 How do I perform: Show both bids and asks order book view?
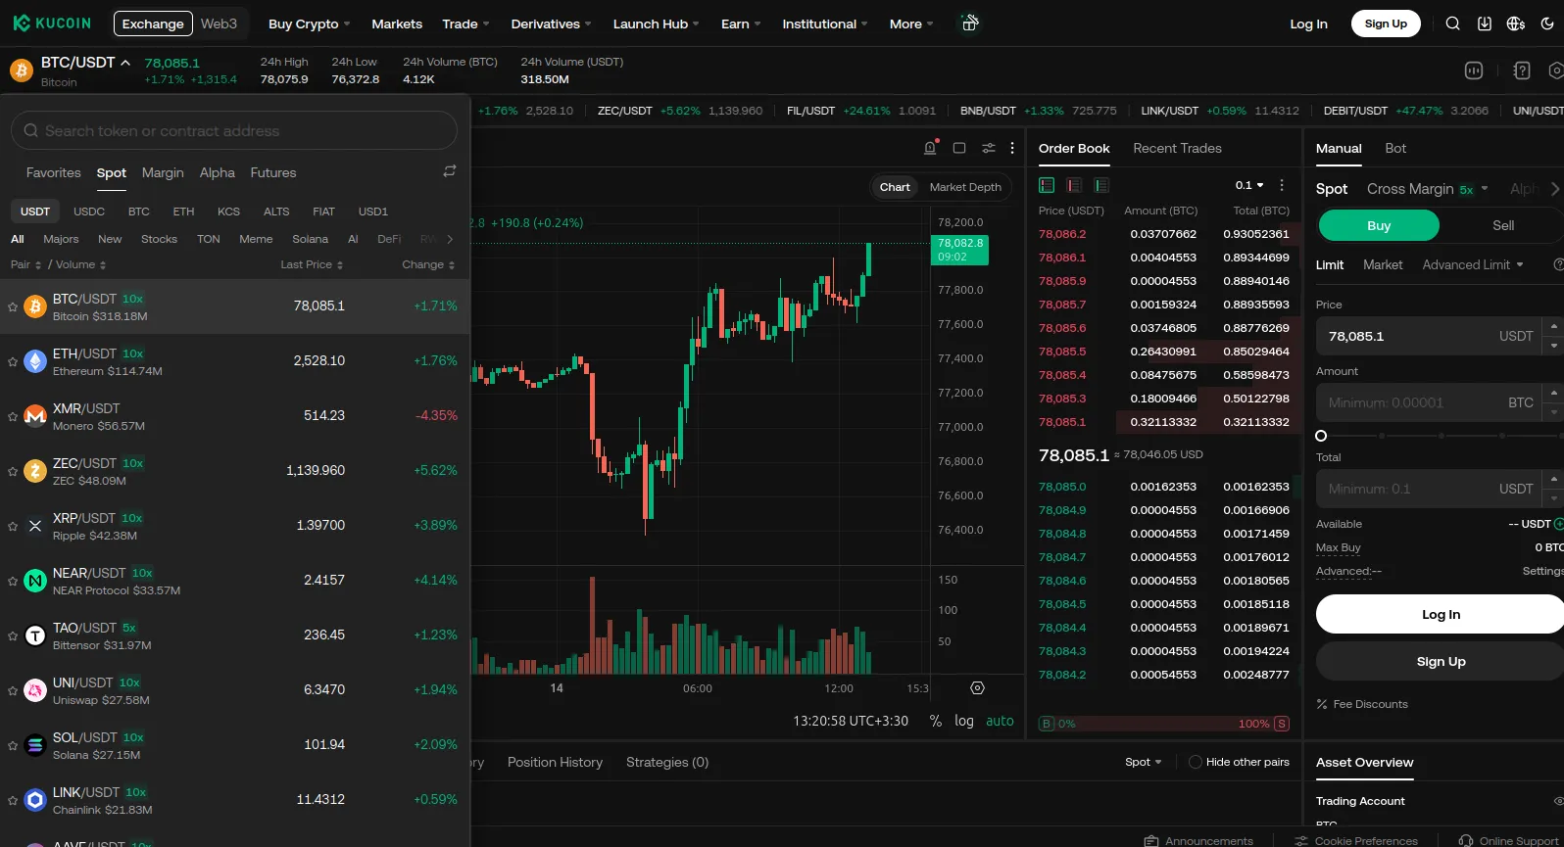(x=1047, y=185)
